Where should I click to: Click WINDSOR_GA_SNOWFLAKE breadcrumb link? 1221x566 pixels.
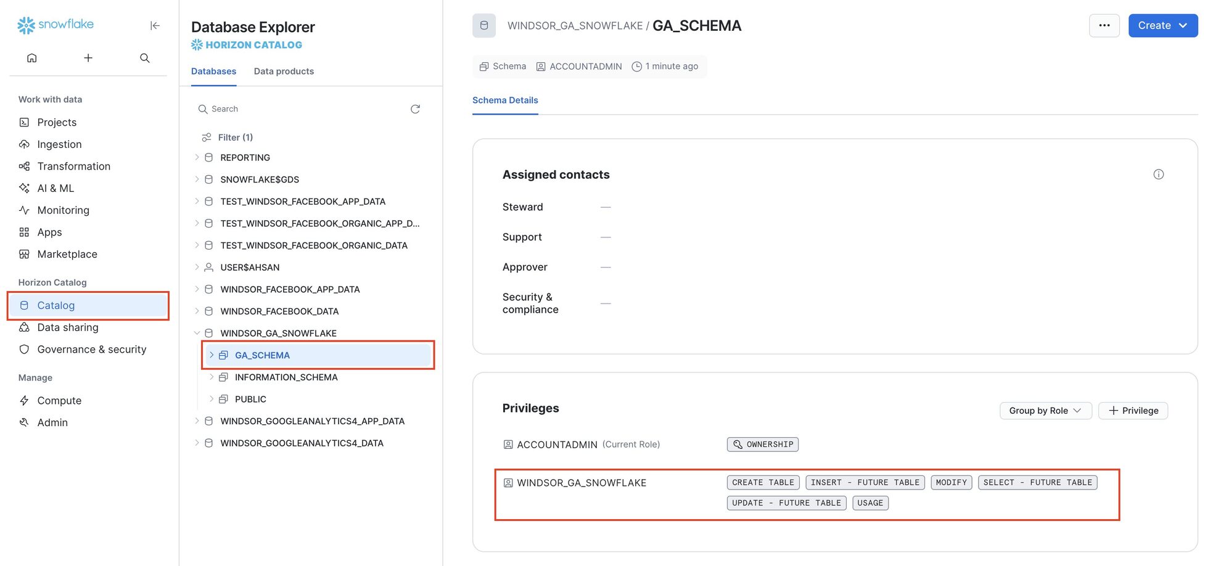click(575, 26)
